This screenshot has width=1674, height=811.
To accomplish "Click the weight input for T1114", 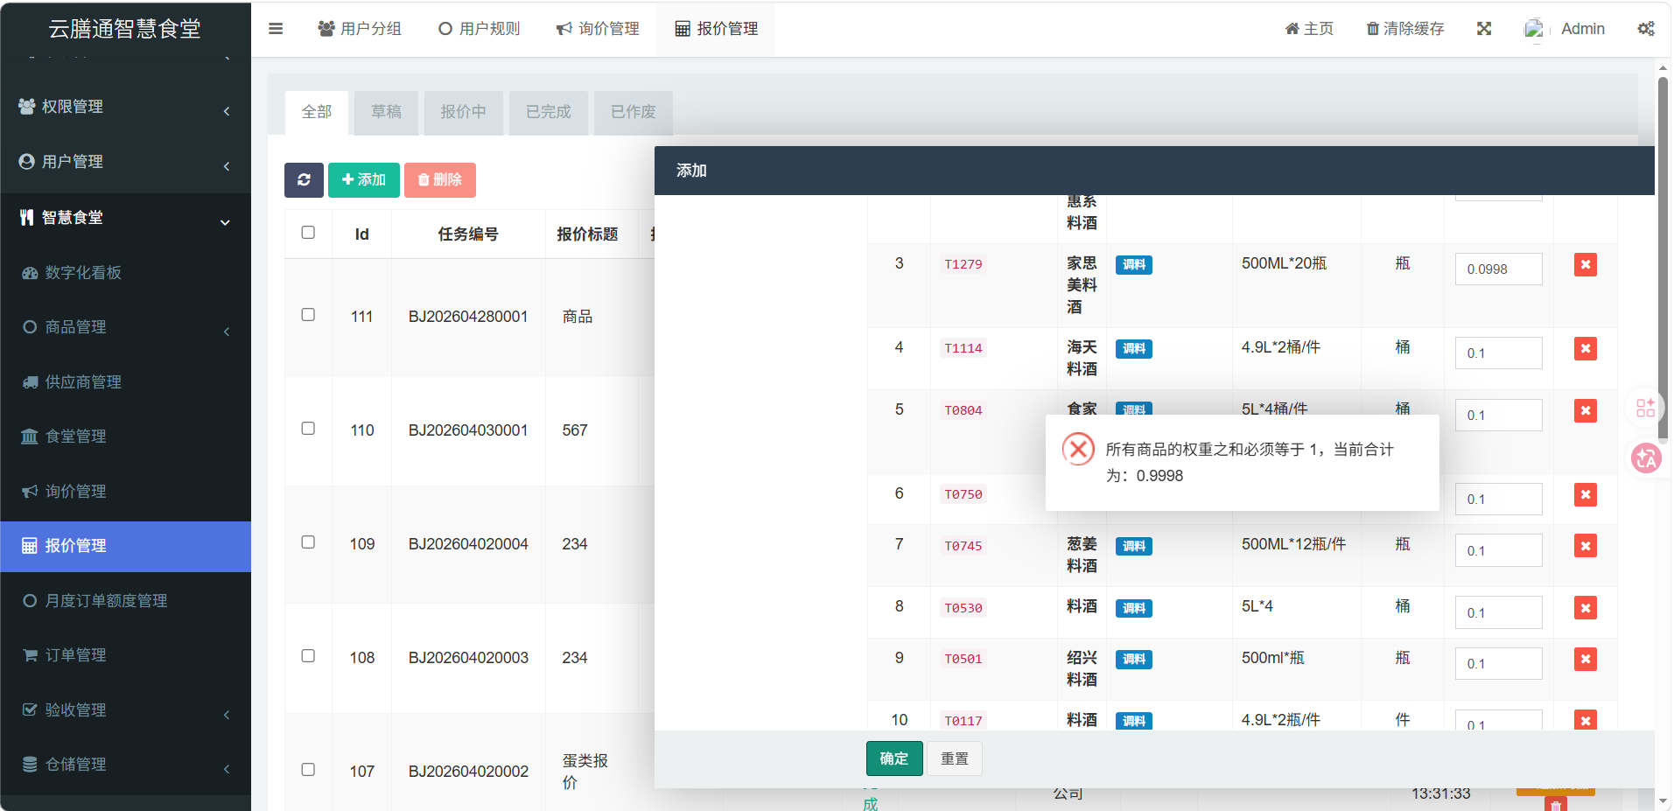I will point(1498,353).
